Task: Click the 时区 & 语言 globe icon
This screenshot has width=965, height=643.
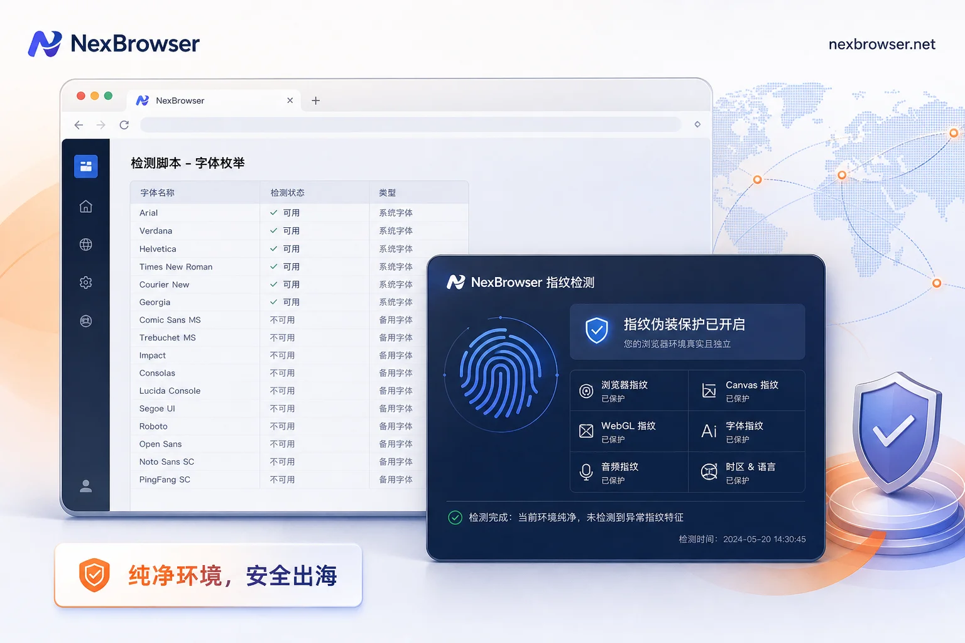Action: [x=709, y=472]
